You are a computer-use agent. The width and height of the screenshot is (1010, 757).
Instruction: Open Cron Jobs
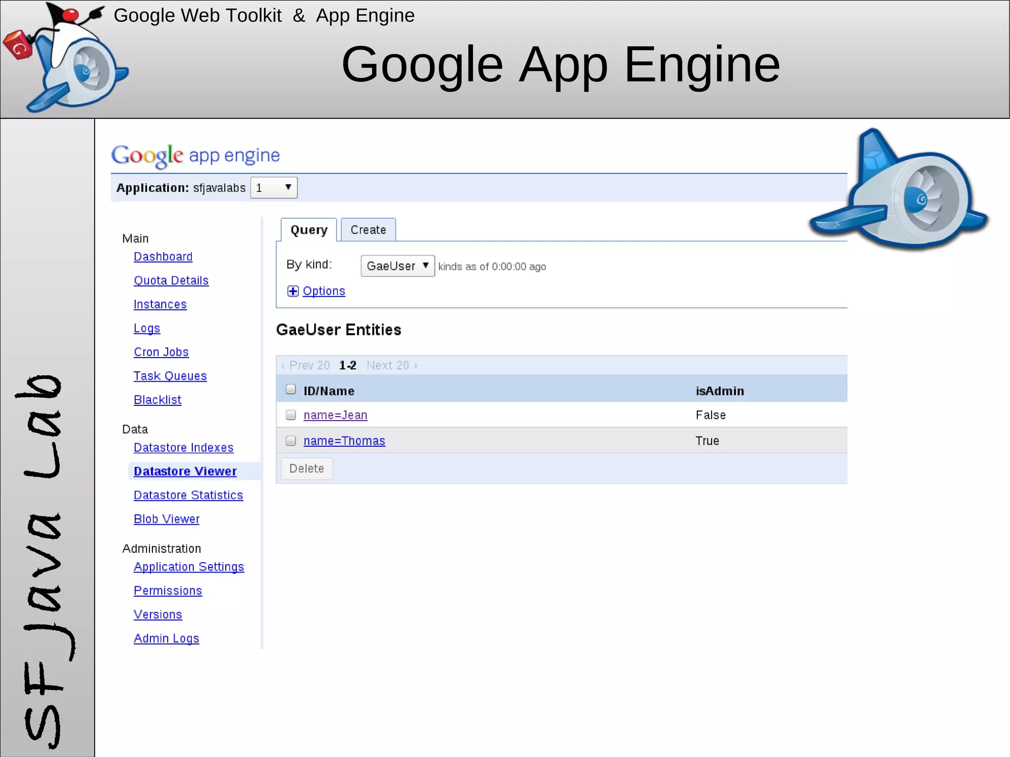tap(161, 352)
